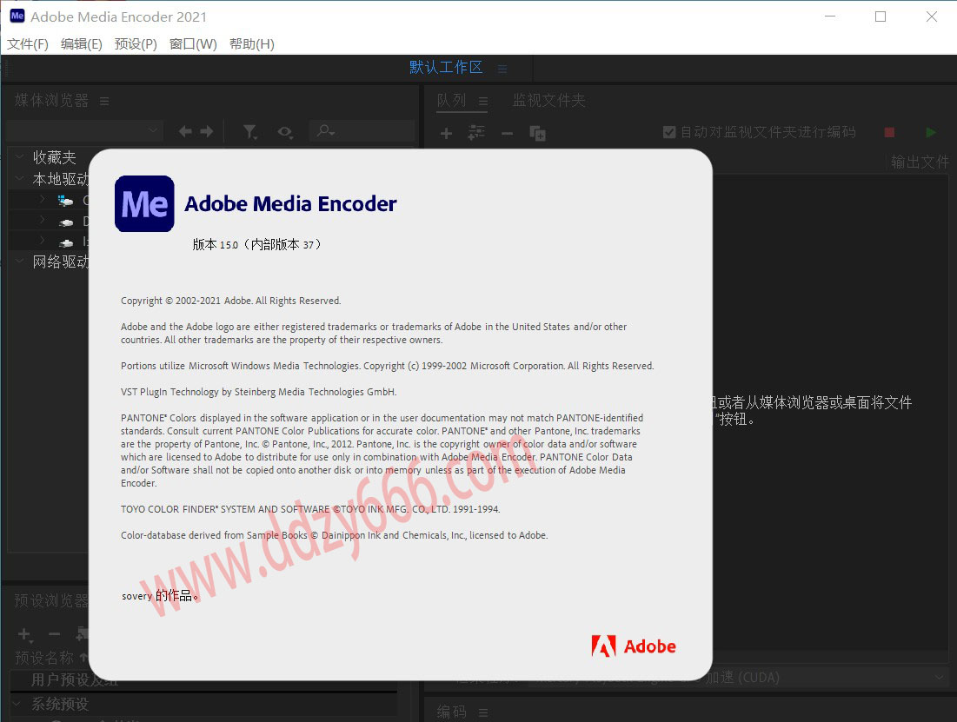This screenshot has width=957, height=722.
Task: Select the second local drive icon
Action: 66,222
